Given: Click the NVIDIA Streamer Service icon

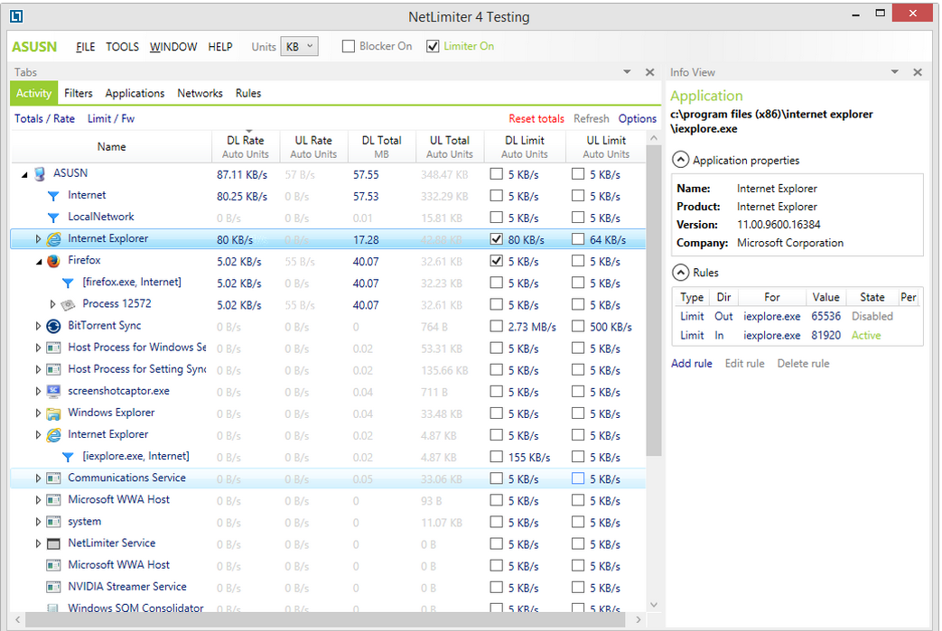Looking at the screenshot, I should [x=53, y=587].
